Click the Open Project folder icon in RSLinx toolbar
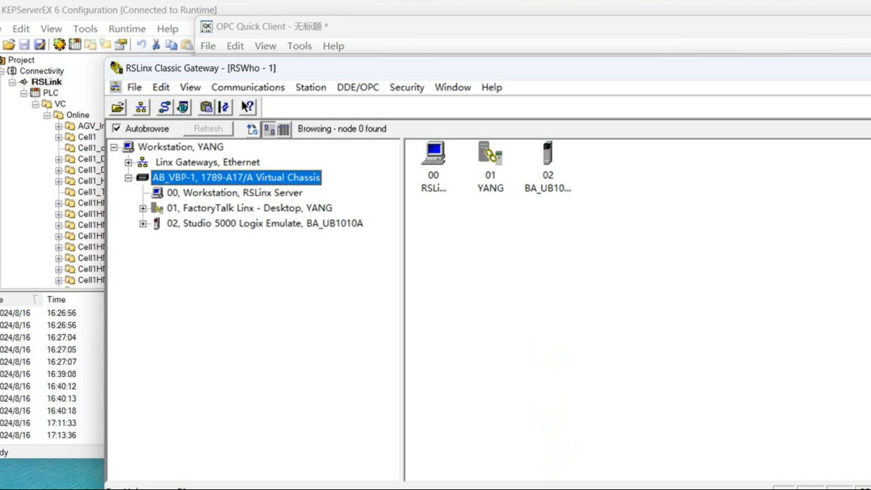 [118, 107]
